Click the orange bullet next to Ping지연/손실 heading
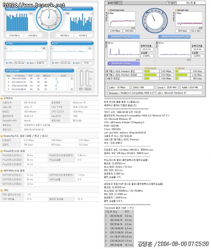This screenshot has height=249, width=211. (2, 151)
